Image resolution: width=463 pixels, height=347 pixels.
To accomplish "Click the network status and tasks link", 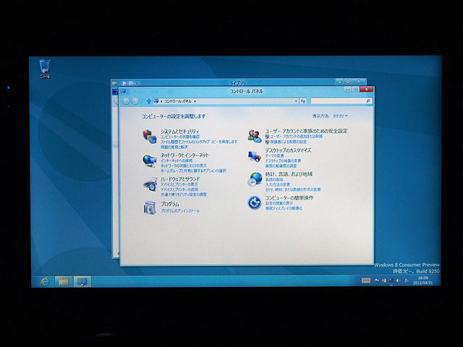I will 184,166.
